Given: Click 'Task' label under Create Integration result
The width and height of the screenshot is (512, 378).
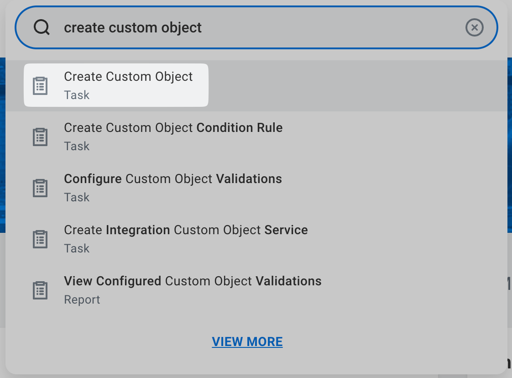Looking at the screenshot, I should 77,249.
